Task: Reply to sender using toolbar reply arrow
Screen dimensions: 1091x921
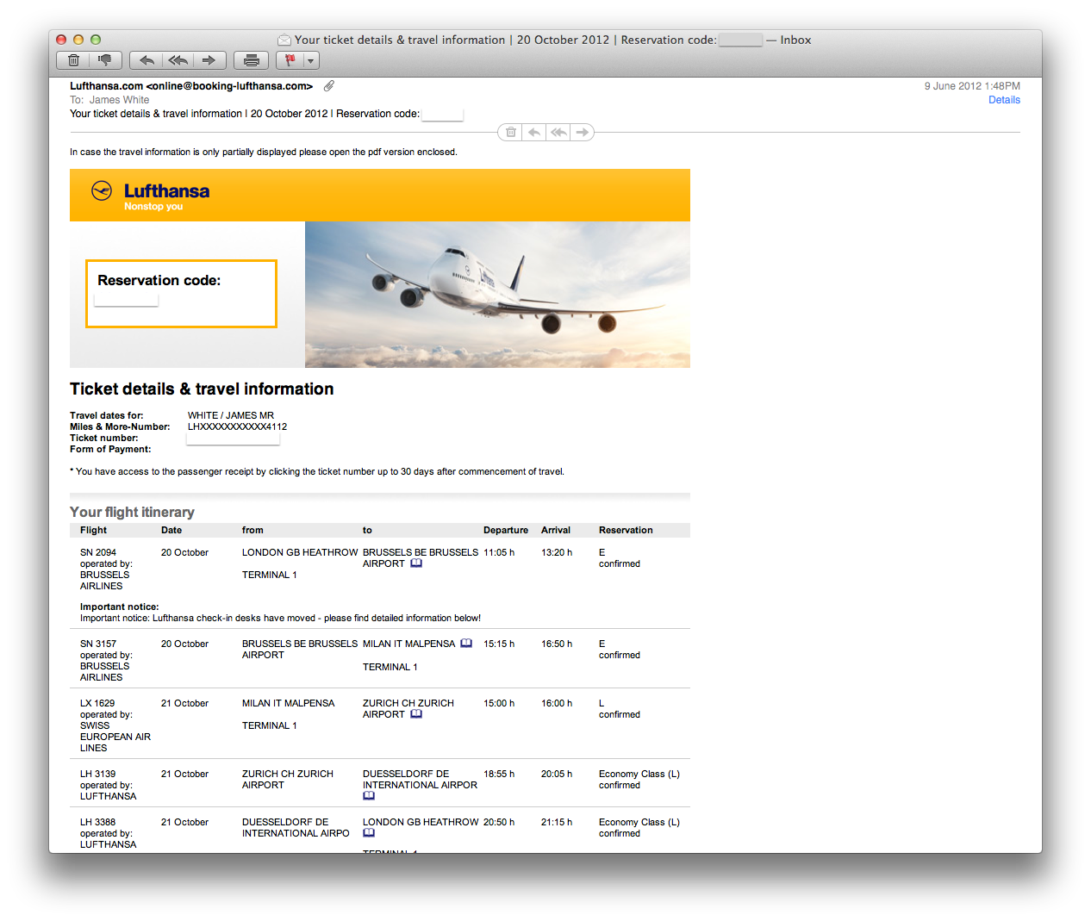Action: (x=147, y=60)
